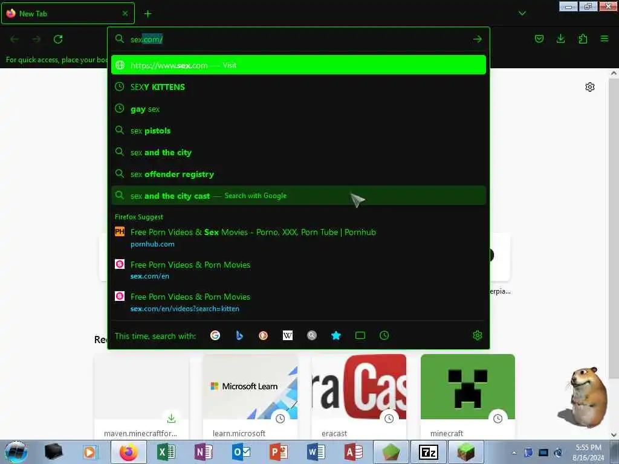619x464 pixels.
Task: Open the eracast thumbnail card
Action: (x=359, y=396)
